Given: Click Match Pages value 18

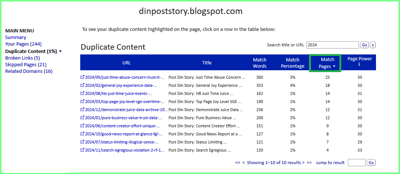Looking at the screenshot, I should pyautogui.click(x=328, y=85).
